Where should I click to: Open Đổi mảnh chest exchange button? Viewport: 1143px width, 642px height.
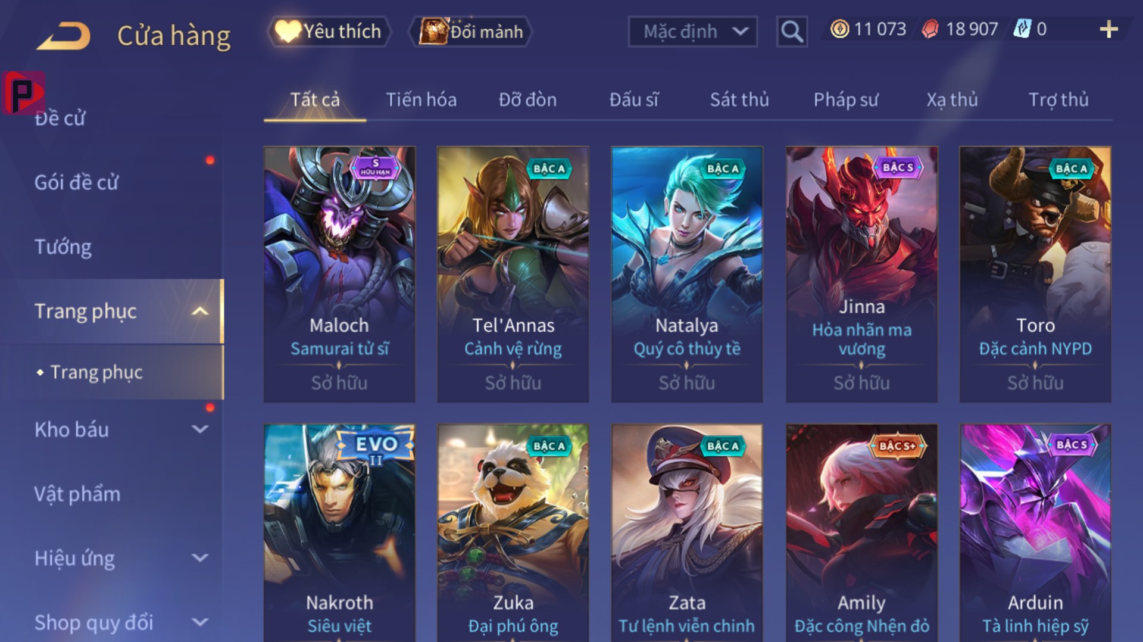coord(470,31)
